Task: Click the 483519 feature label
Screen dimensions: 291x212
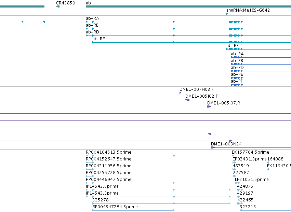Action: click(241, 166)
